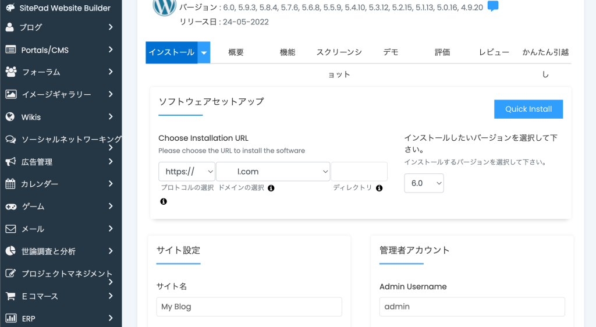Click info icon next to ドメインの選択
Image resolution: width=596 pixels, height=327 pixels.
(x=271, y=188)
